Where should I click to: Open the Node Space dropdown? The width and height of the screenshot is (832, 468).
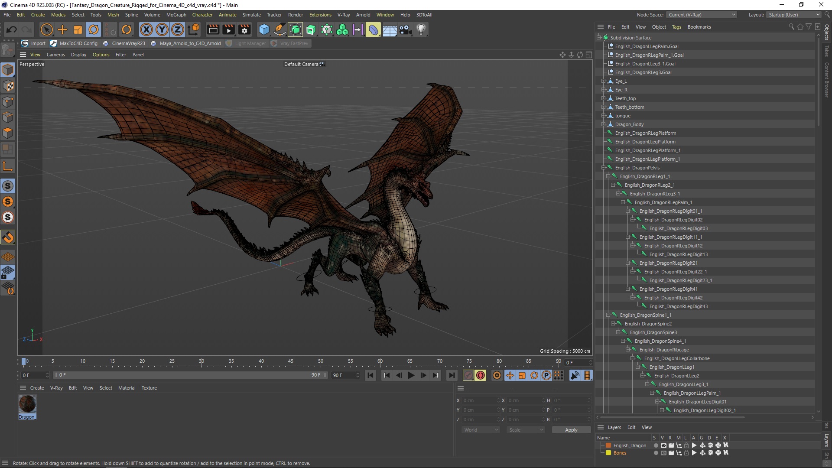point(702,15)
